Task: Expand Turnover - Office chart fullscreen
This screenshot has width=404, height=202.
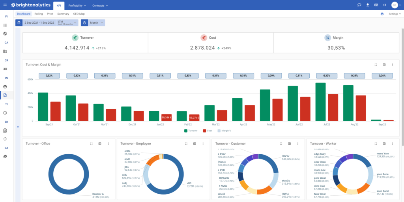Action: pyautogui.click(x=91, y=144)
